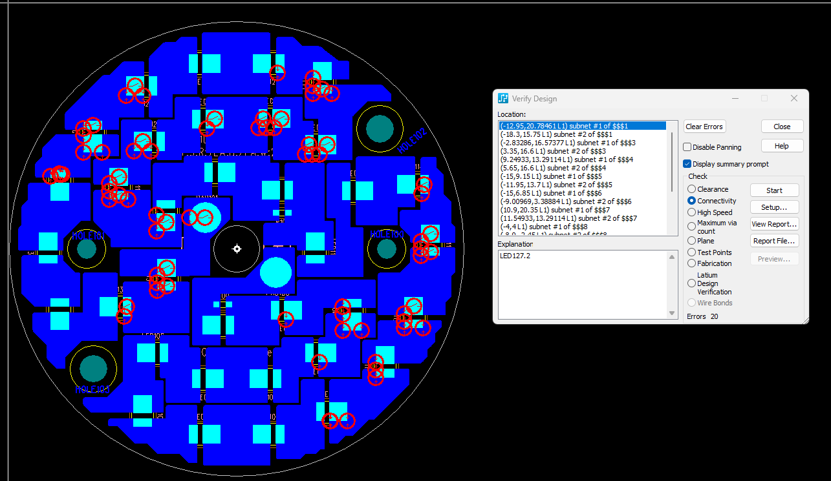Select the HOLE103 mounting hole

[x=92, y=368]
